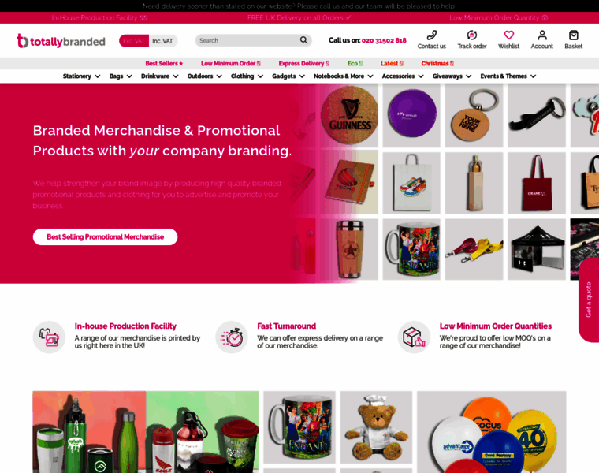Image resolution: width=599 pixels, height=473 pixels.
Task: Click into the Search field
Action: (248, 40)
